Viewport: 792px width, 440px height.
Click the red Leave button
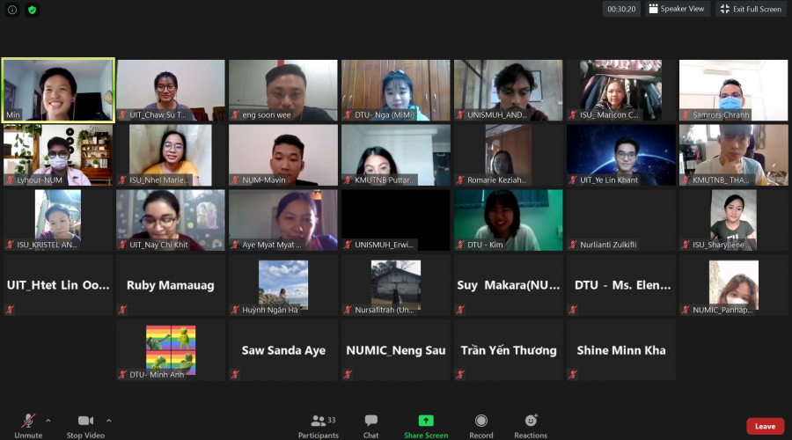765,426
